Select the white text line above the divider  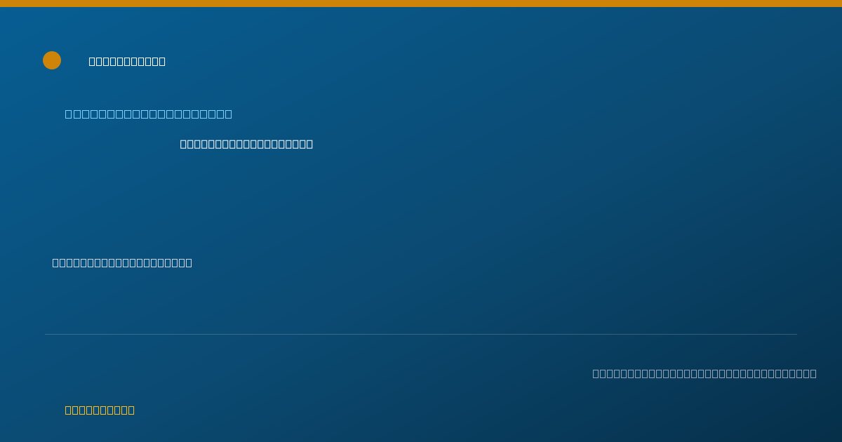(x=122, y=262)
